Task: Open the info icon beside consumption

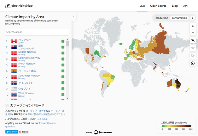Action: [193, 18]
